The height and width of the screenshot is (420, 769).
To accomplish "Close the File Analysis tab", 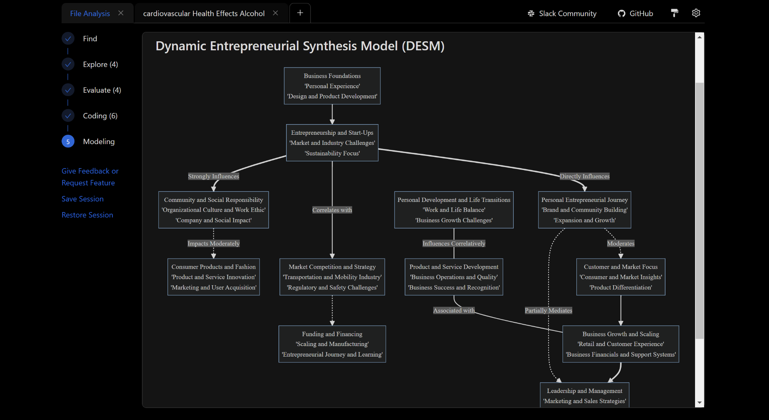I will (121, 13).
